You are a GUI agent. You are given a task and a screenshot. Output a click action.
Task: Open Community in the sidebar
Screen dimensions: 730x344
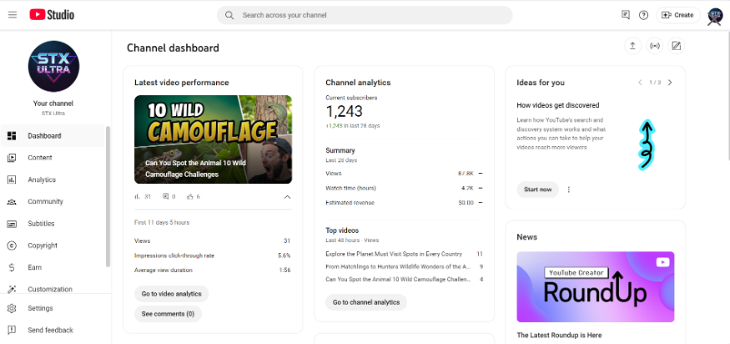point(53,201)
